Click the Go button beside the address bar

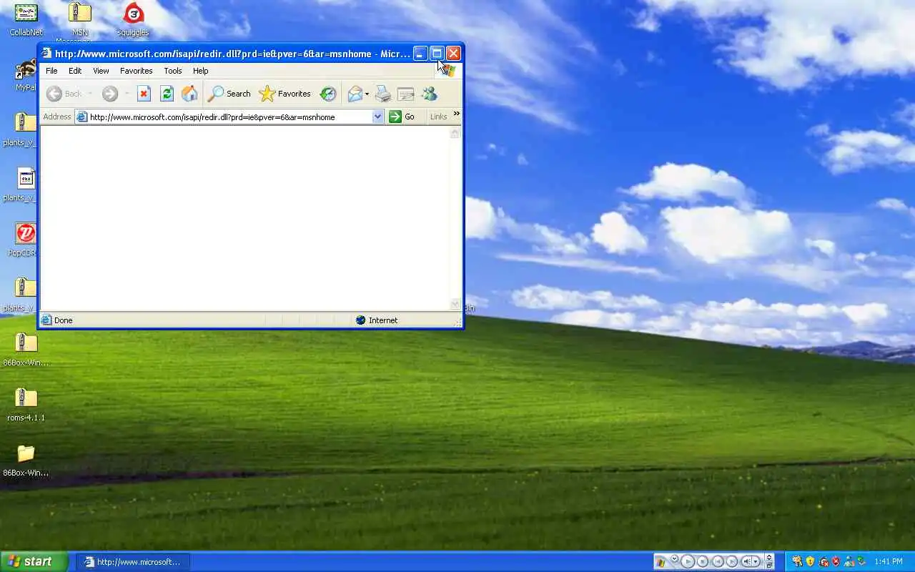[402, 117]
